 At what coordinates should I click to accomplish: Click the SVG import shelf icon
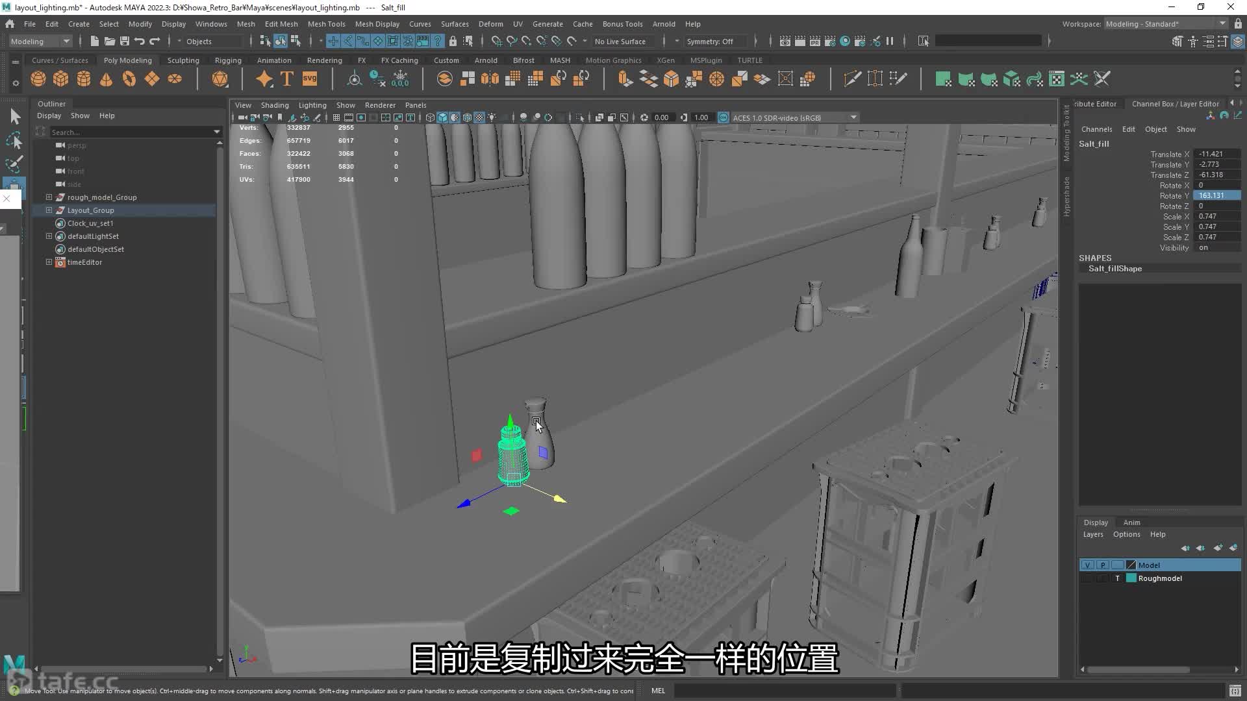click(310, 79)
